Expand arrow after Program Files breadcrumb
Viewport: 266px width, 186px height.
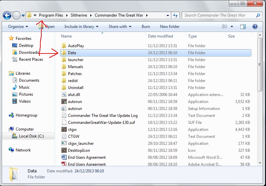[67, 15]
